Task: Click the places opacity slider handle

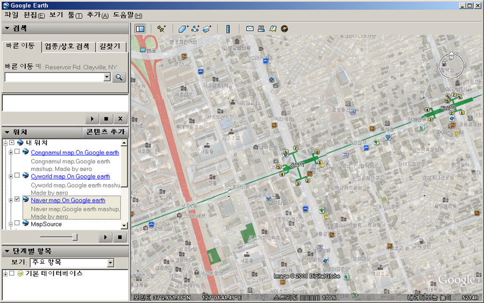Action: pyautogui.click(x=75, y=237)
